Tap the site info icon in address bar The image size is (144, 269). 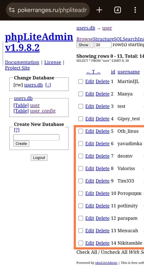pyautogui.click(x=11, y=10)
